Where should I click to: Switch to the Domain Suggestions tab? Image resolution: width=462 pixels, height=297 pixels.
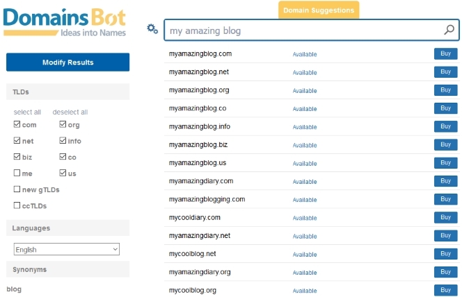(319, 10)
